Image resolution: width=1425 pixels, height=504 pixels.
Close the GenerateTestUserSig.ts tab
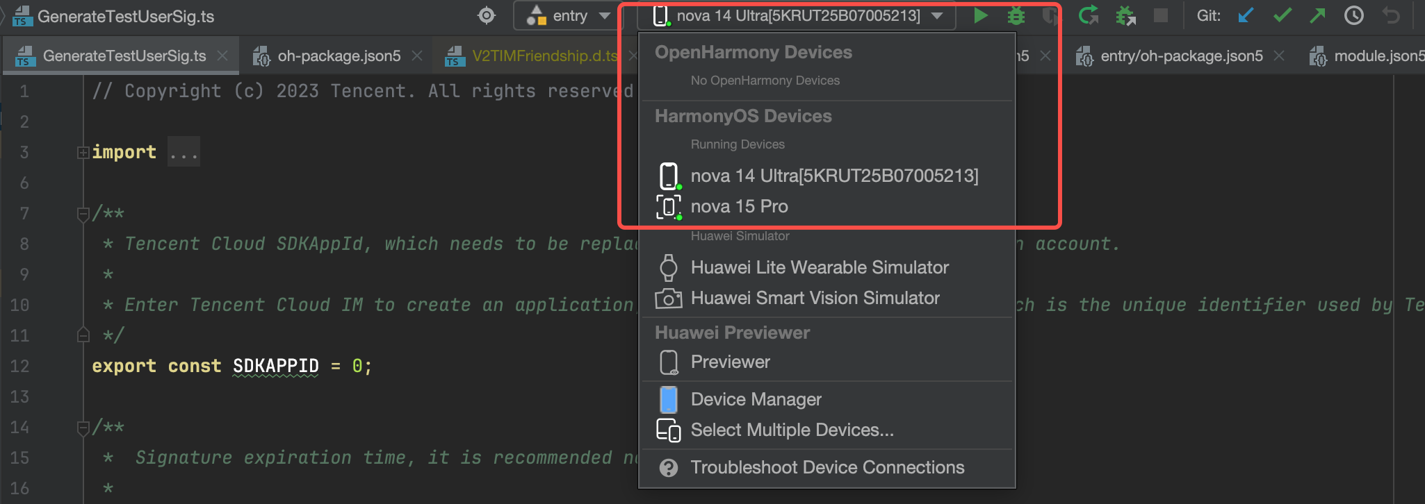(222, 56)
